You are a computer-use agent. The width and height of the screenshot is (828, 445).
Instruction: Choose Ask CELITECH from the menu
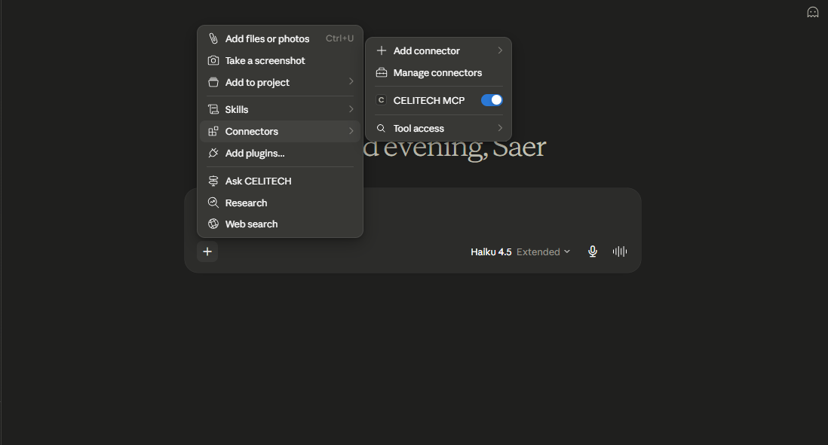coord(280,181)
